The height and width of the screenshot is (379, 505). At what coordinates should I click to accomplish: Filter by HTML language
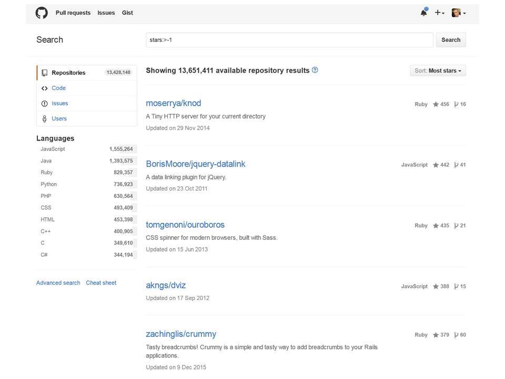click(87, 220)
